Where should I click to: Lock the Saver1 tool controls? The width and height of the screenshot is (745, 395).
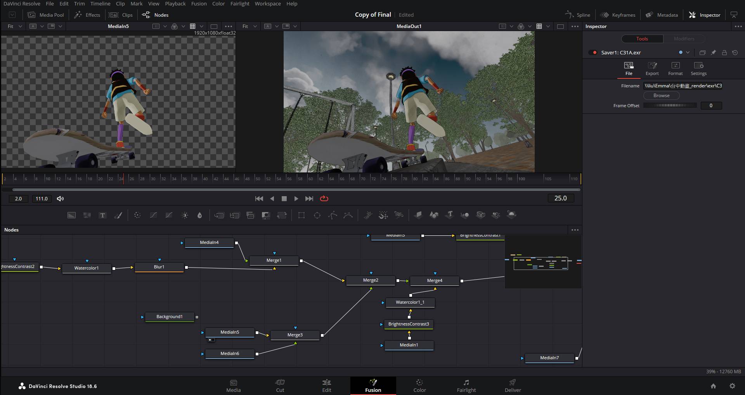(x=724, y=52)
